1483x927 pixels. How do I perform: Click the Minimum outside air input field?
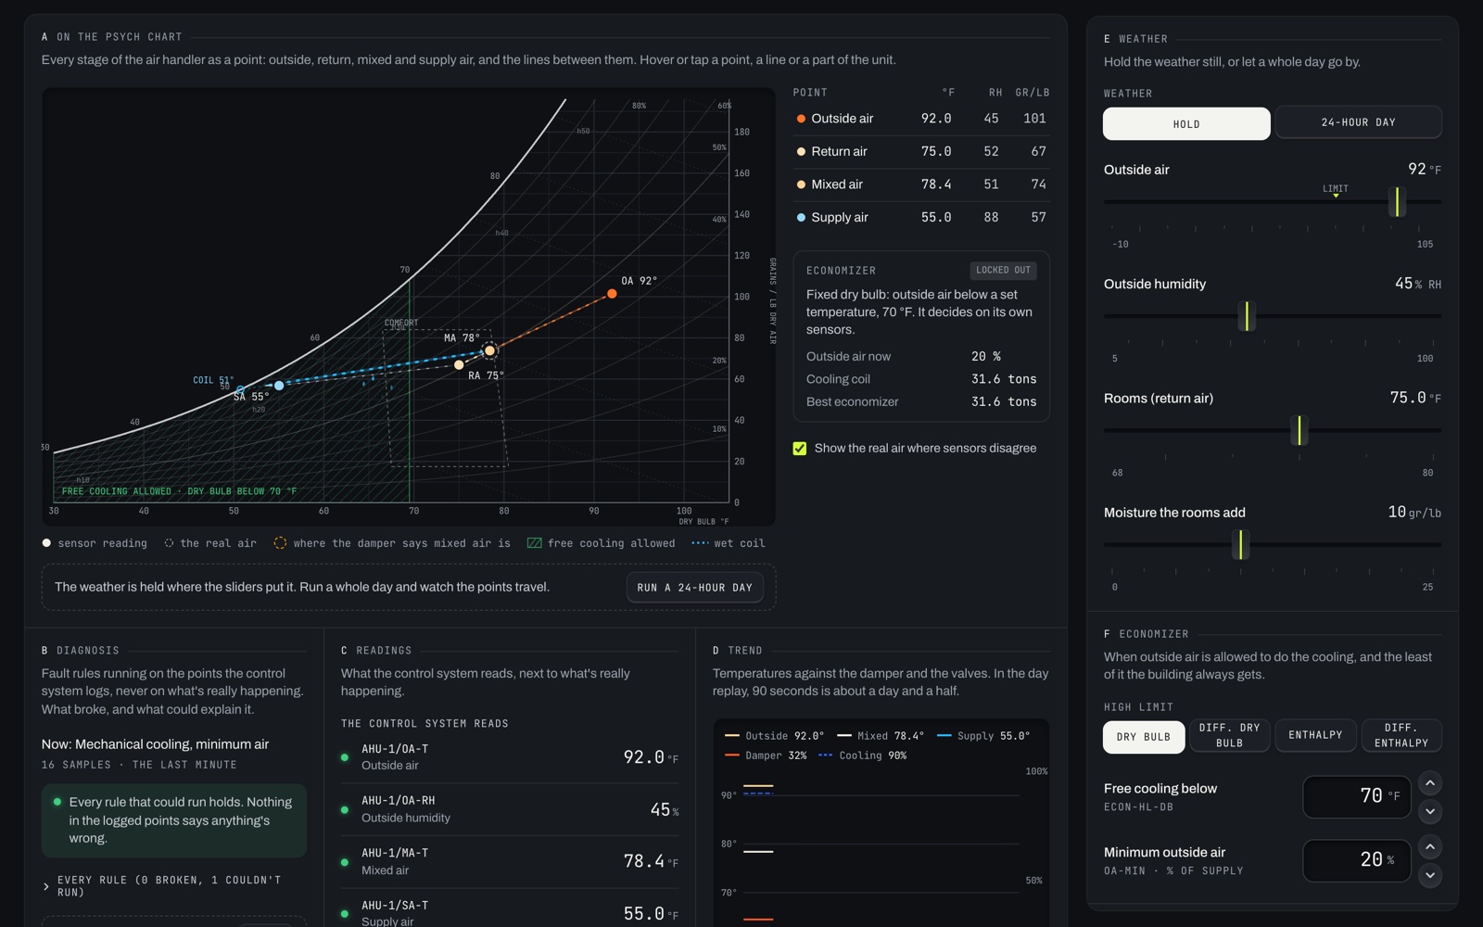pos(1356,861)
